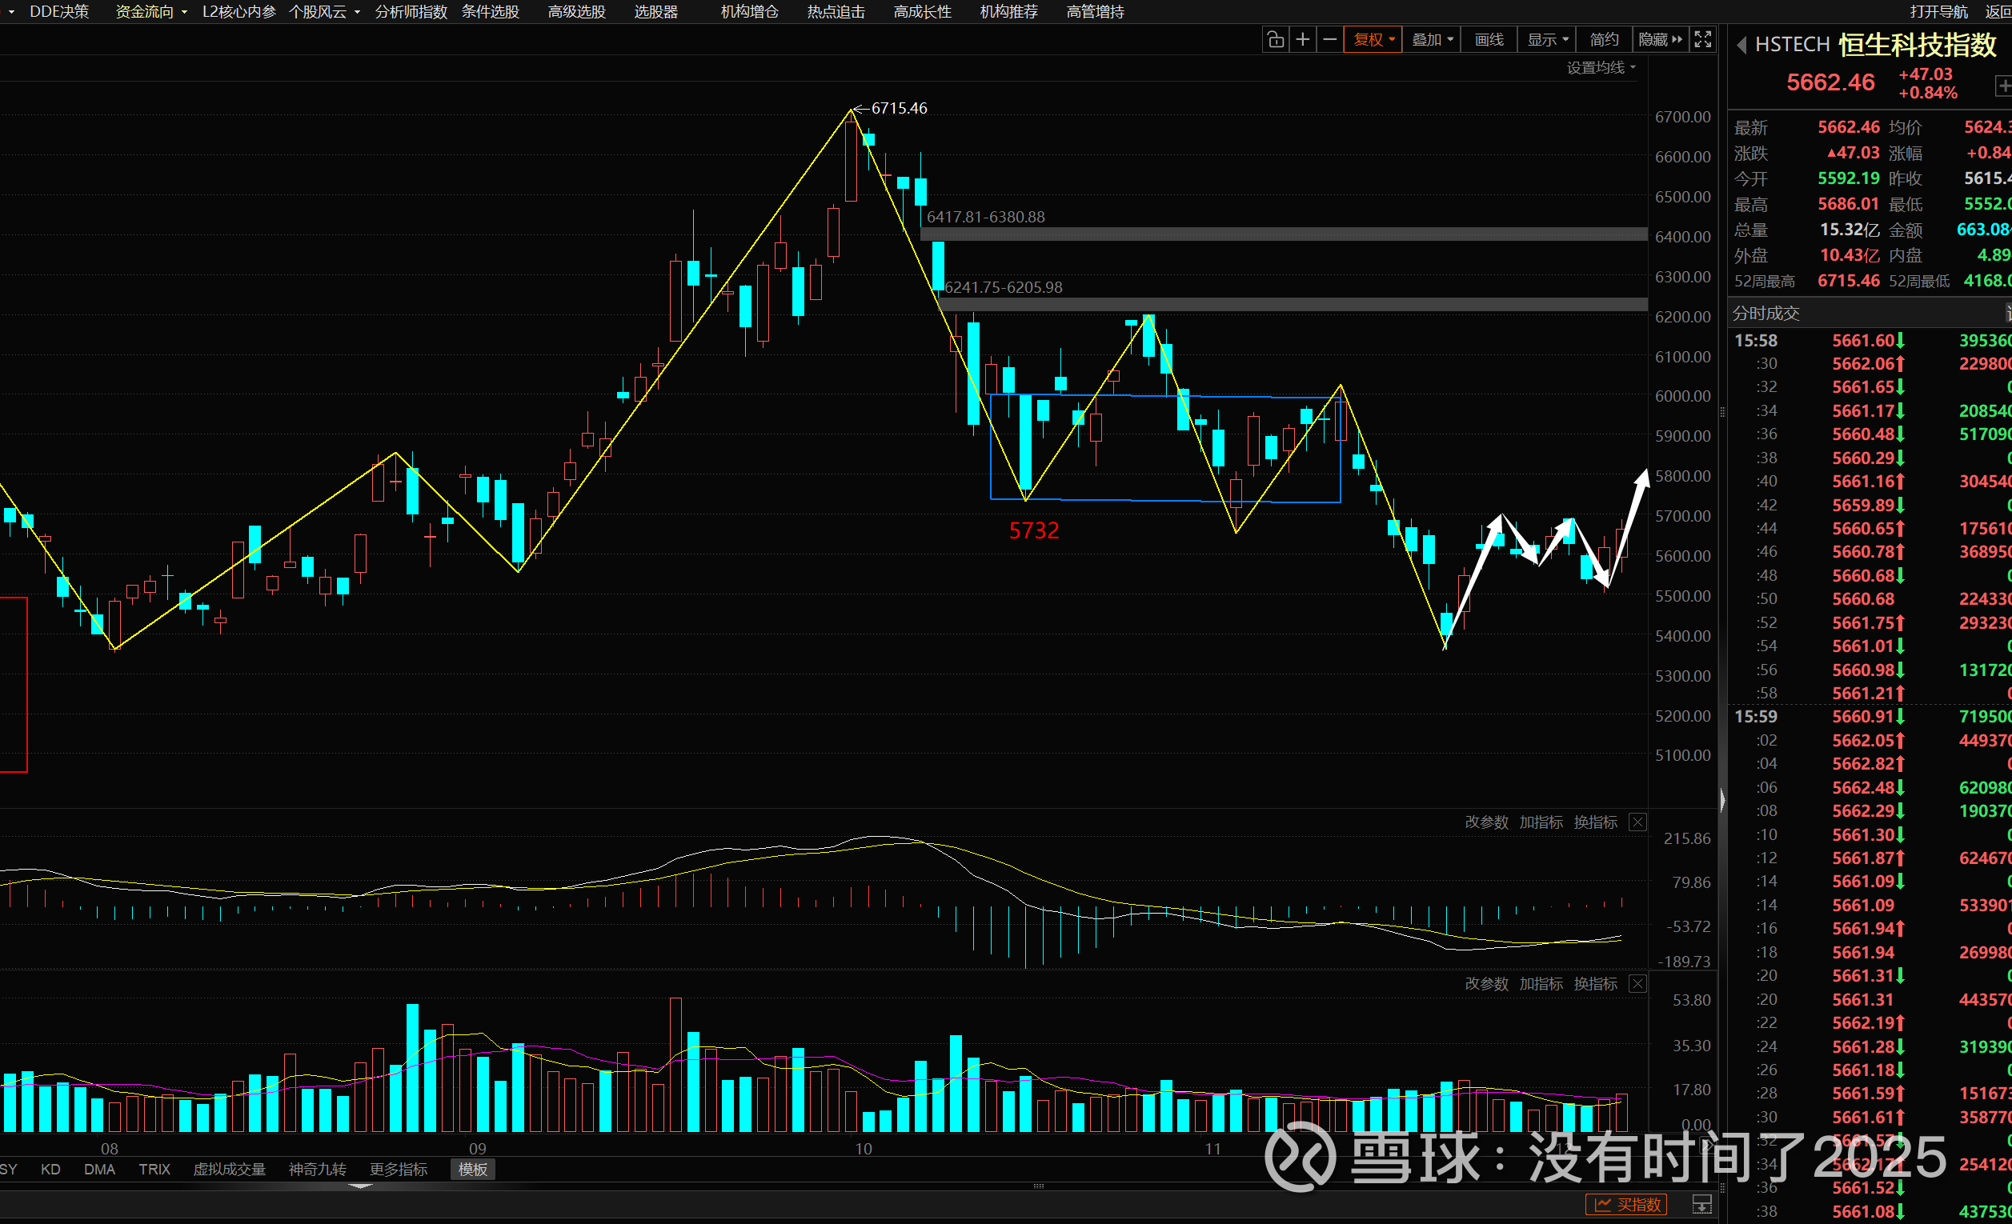This screenshot has width=2012, height=1224.
Task: Close the volume indicator panel
Action: (1637, 984)
